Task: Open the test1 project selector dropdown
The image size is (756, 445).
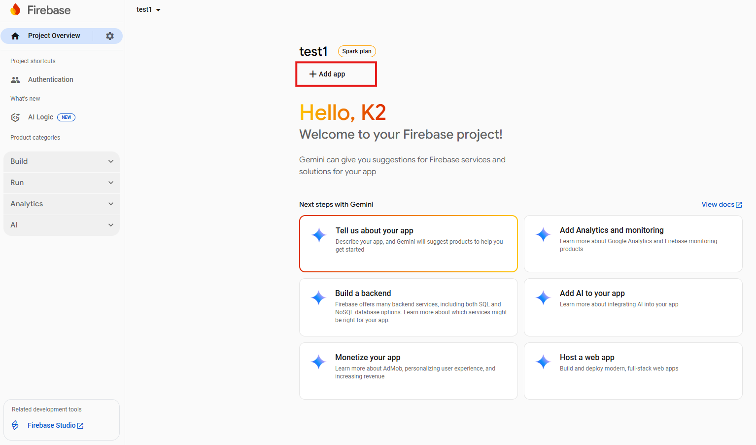Action: [x=148, y=10]
